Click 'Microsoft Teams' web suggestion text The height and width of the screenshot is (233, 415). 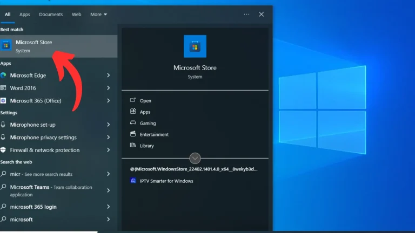click(x=30, y=187)
